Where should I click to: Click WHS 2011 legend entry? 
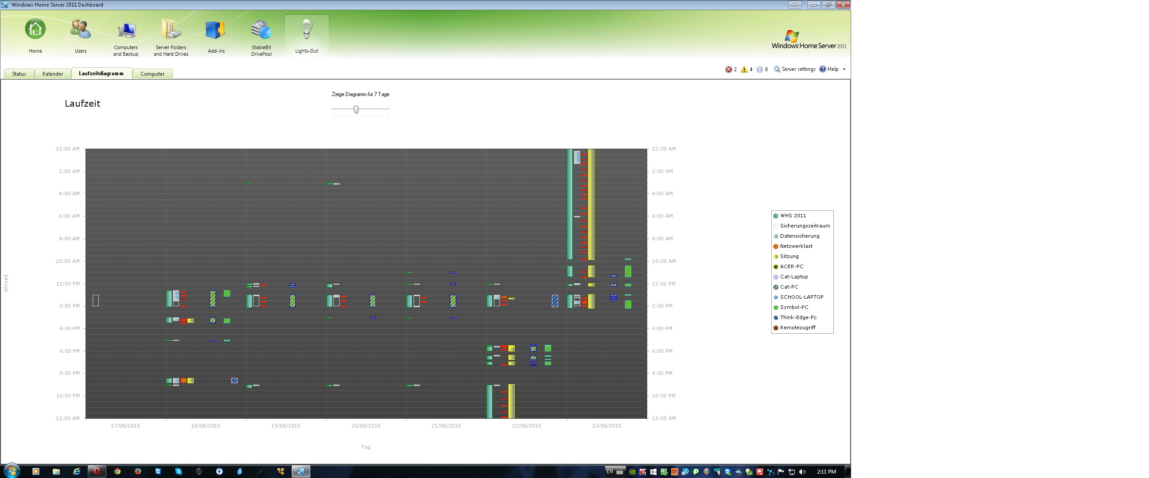click(x=789, y=216)
